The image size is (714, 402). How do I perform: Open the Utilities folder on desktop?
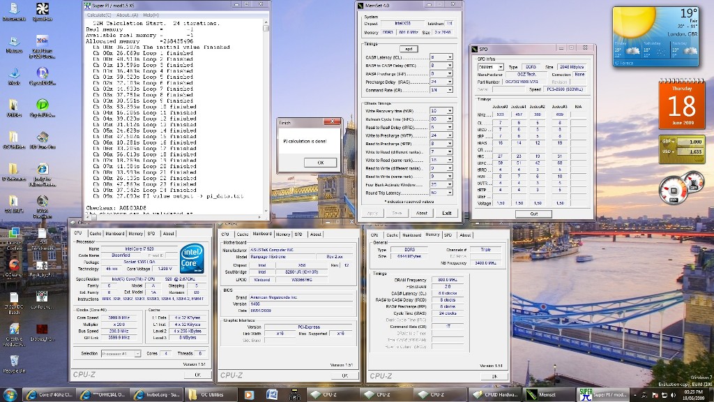pos(14,107)
